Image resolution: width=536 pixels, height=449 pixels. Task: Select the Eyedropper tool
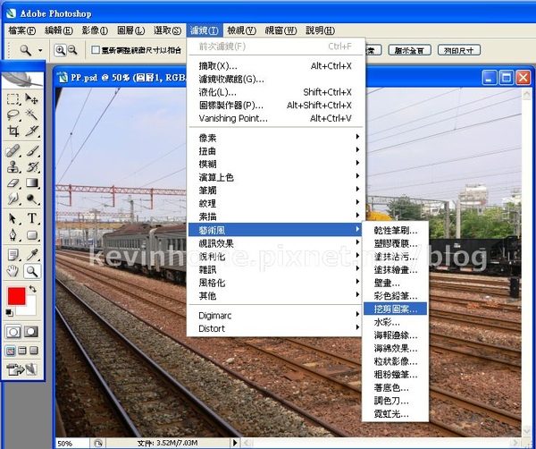click(x=32, y=255)
